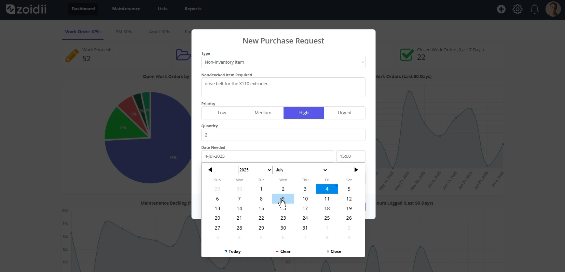Open the user profile avatar

pyautogui.click(x=553, y=9)
